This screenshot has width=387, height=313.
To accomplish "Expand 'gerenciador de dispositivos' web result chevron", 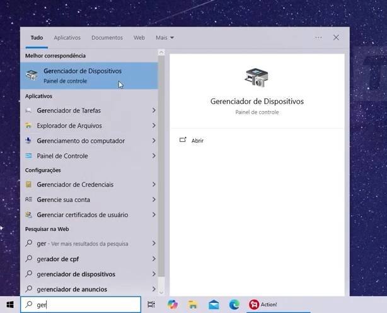I will click(154, 274).
